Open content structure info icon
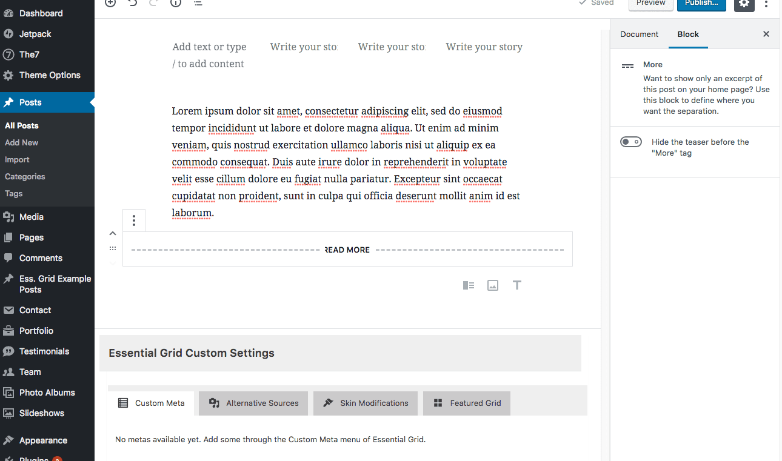 [x=175, y=4]
